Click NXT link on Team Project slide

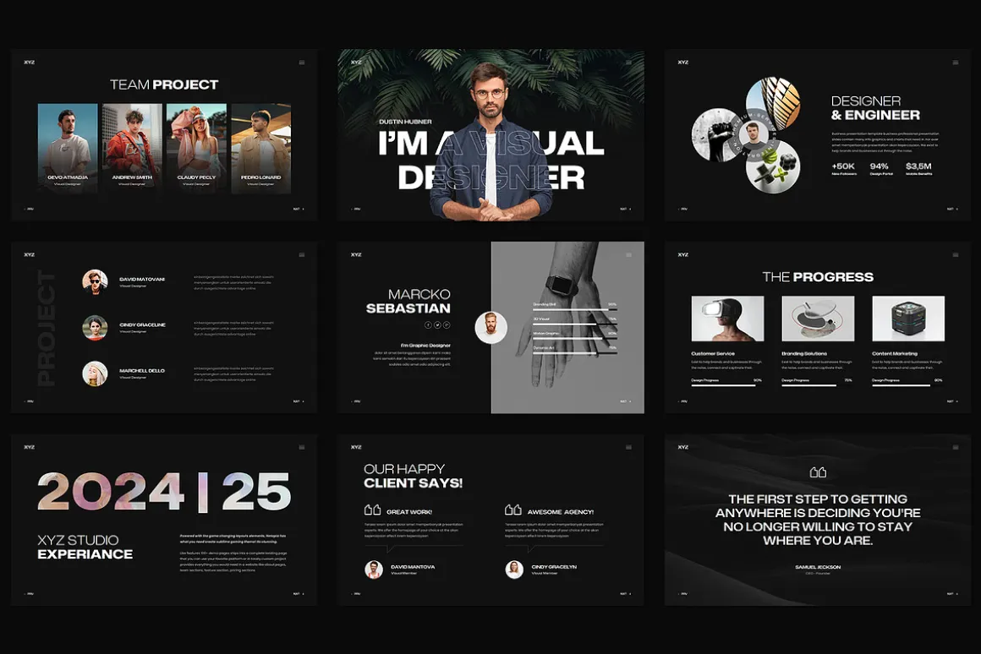click(x=299, y=209)
